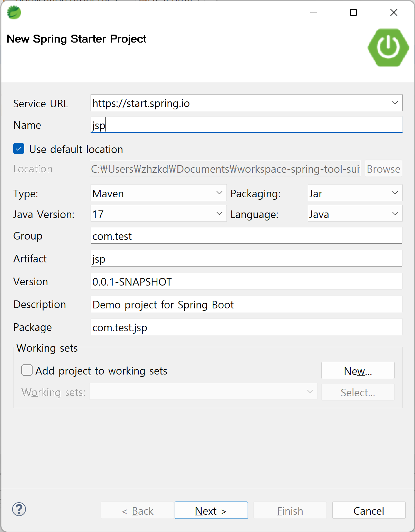Click the green Spring Boot power logo
415x532 pixels.
click(x=388, y=47)
